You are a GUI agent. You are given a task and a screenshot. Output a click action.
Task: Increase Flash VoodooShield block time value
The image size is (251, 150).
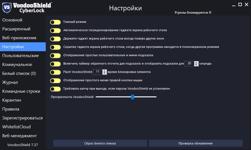pos(105,71)
